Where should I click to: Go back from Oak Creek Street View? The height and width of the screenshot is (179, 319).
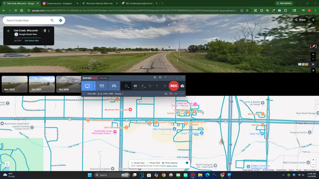coord(9,31)
